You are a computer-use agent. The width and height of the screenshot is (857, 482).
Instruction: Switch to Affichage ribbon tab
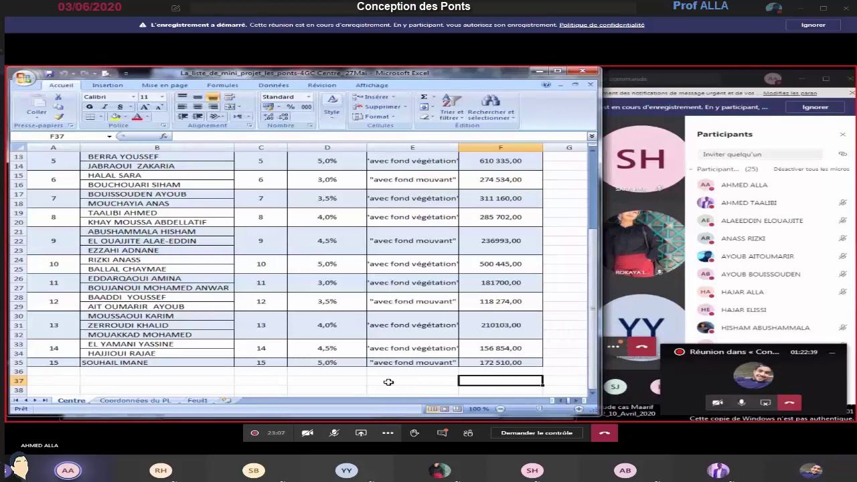click(372, 85)
